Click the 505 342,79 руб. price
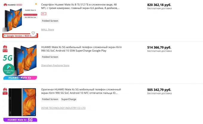Screen dimensions: 203x124 [x=159, y=89]
